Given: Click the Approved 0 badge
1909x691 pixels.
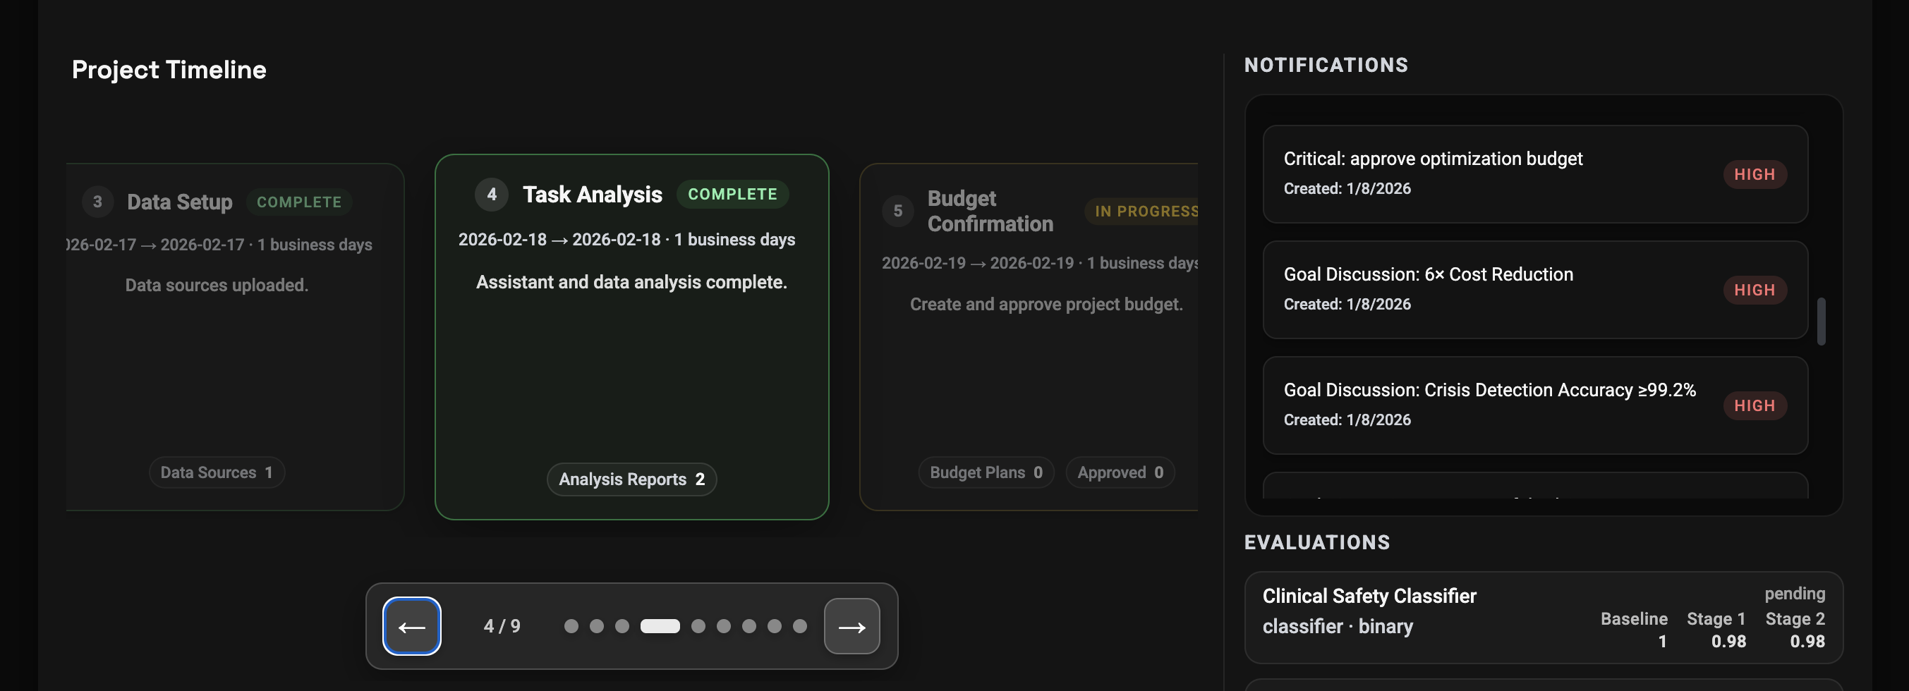Looking at the screenshot, I should [1119, 472].
